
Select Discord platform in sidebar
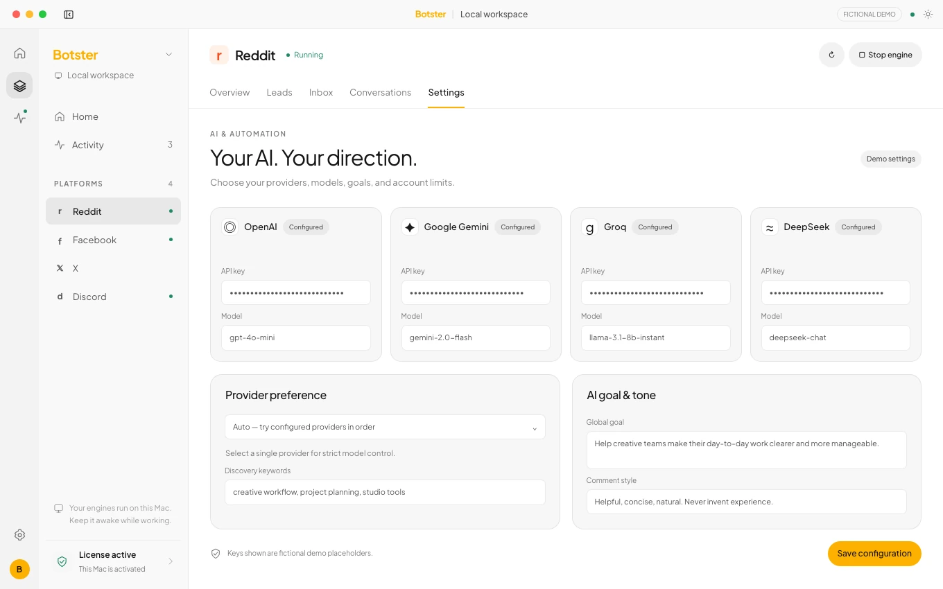pos(113,297)
